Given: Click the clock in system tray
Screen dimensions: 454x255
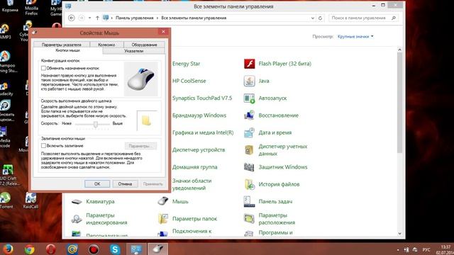Looking at the screenshot, I should coord(445,249).
